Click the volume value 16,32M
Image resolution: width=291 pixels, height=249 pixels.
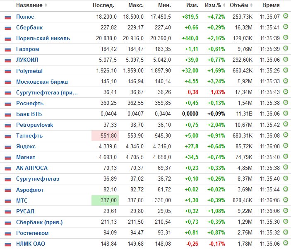(x=244, y=27)
